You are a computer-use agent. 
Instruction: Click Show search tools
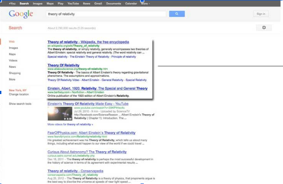(x=20, y=104)
